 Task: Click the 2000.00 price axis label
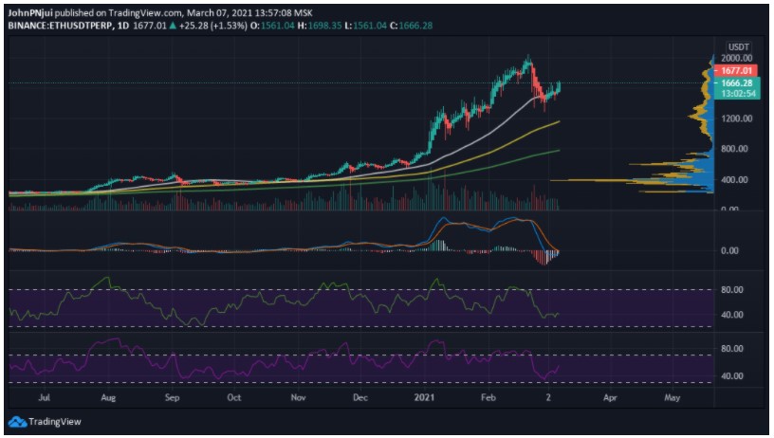(x=736, y=58)
